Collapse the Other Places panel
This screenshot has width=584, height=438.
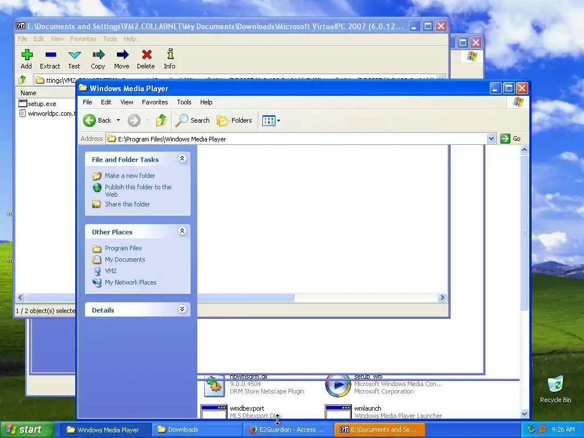click(x=182, y=231)
